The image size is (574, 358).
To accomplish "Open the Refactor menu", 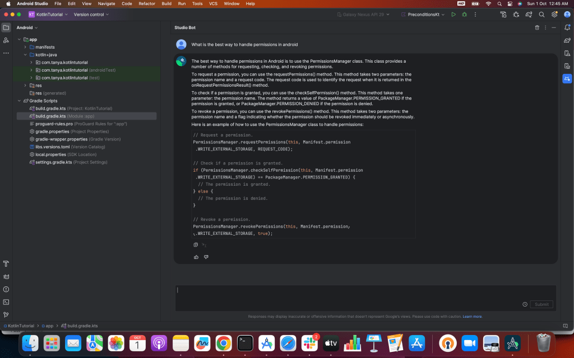I will (147, 3).
